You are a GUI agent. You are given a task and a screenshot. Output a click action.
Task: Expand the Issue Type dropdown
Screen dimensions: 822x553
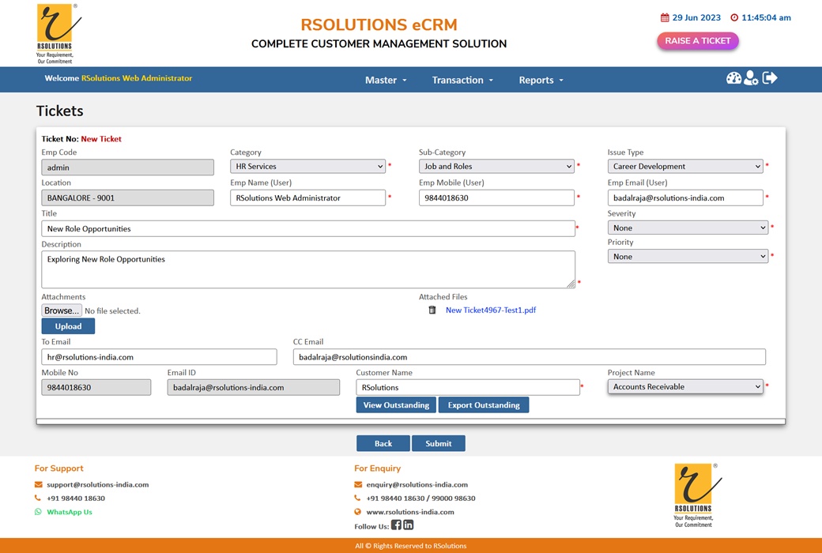[x=685, y=167]
